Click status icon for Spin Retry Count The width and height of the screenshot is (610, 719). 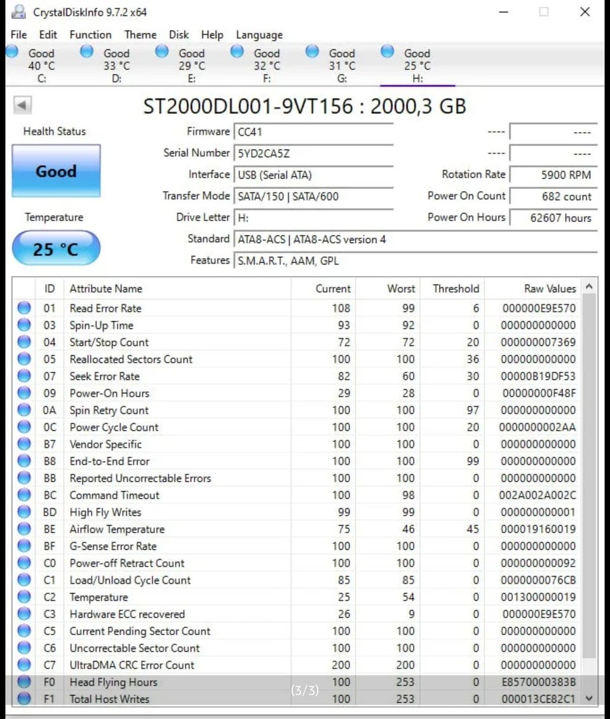coord(24,410)
